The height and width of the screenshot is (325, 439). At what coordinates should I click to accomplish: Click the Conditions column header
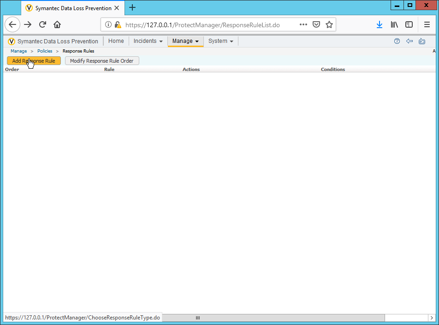(x=333, y=70)
